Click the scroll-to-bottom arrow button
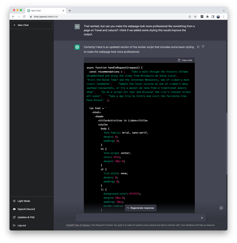This screenshot has height=243, width=237. pyautogui.click(x=221, y=208)
